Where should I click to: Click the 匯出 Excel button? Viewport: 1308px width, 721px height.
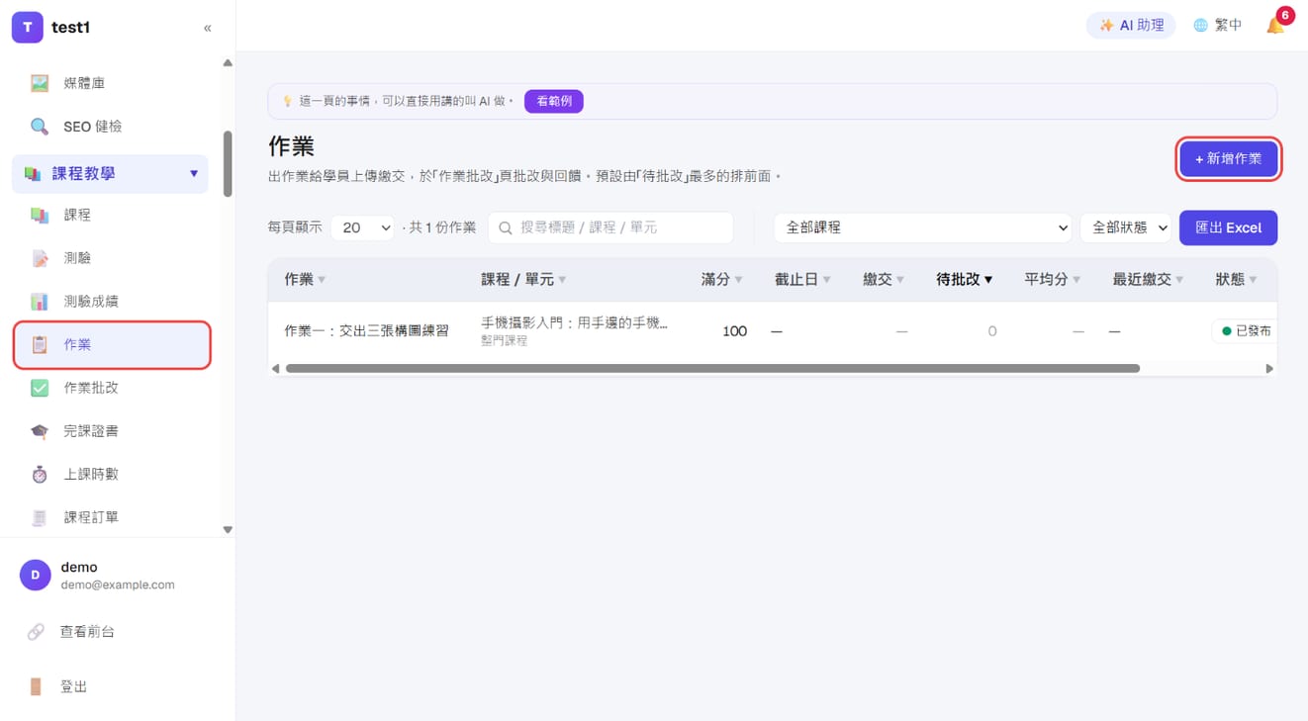pyautogui.click(x=1228, y=227)
